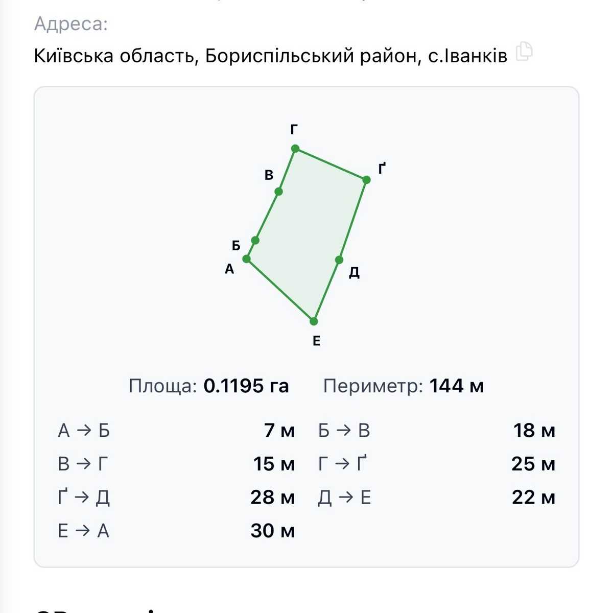Click the area value 0.1195 га
The image size is (613, 613).
(246, 386)
